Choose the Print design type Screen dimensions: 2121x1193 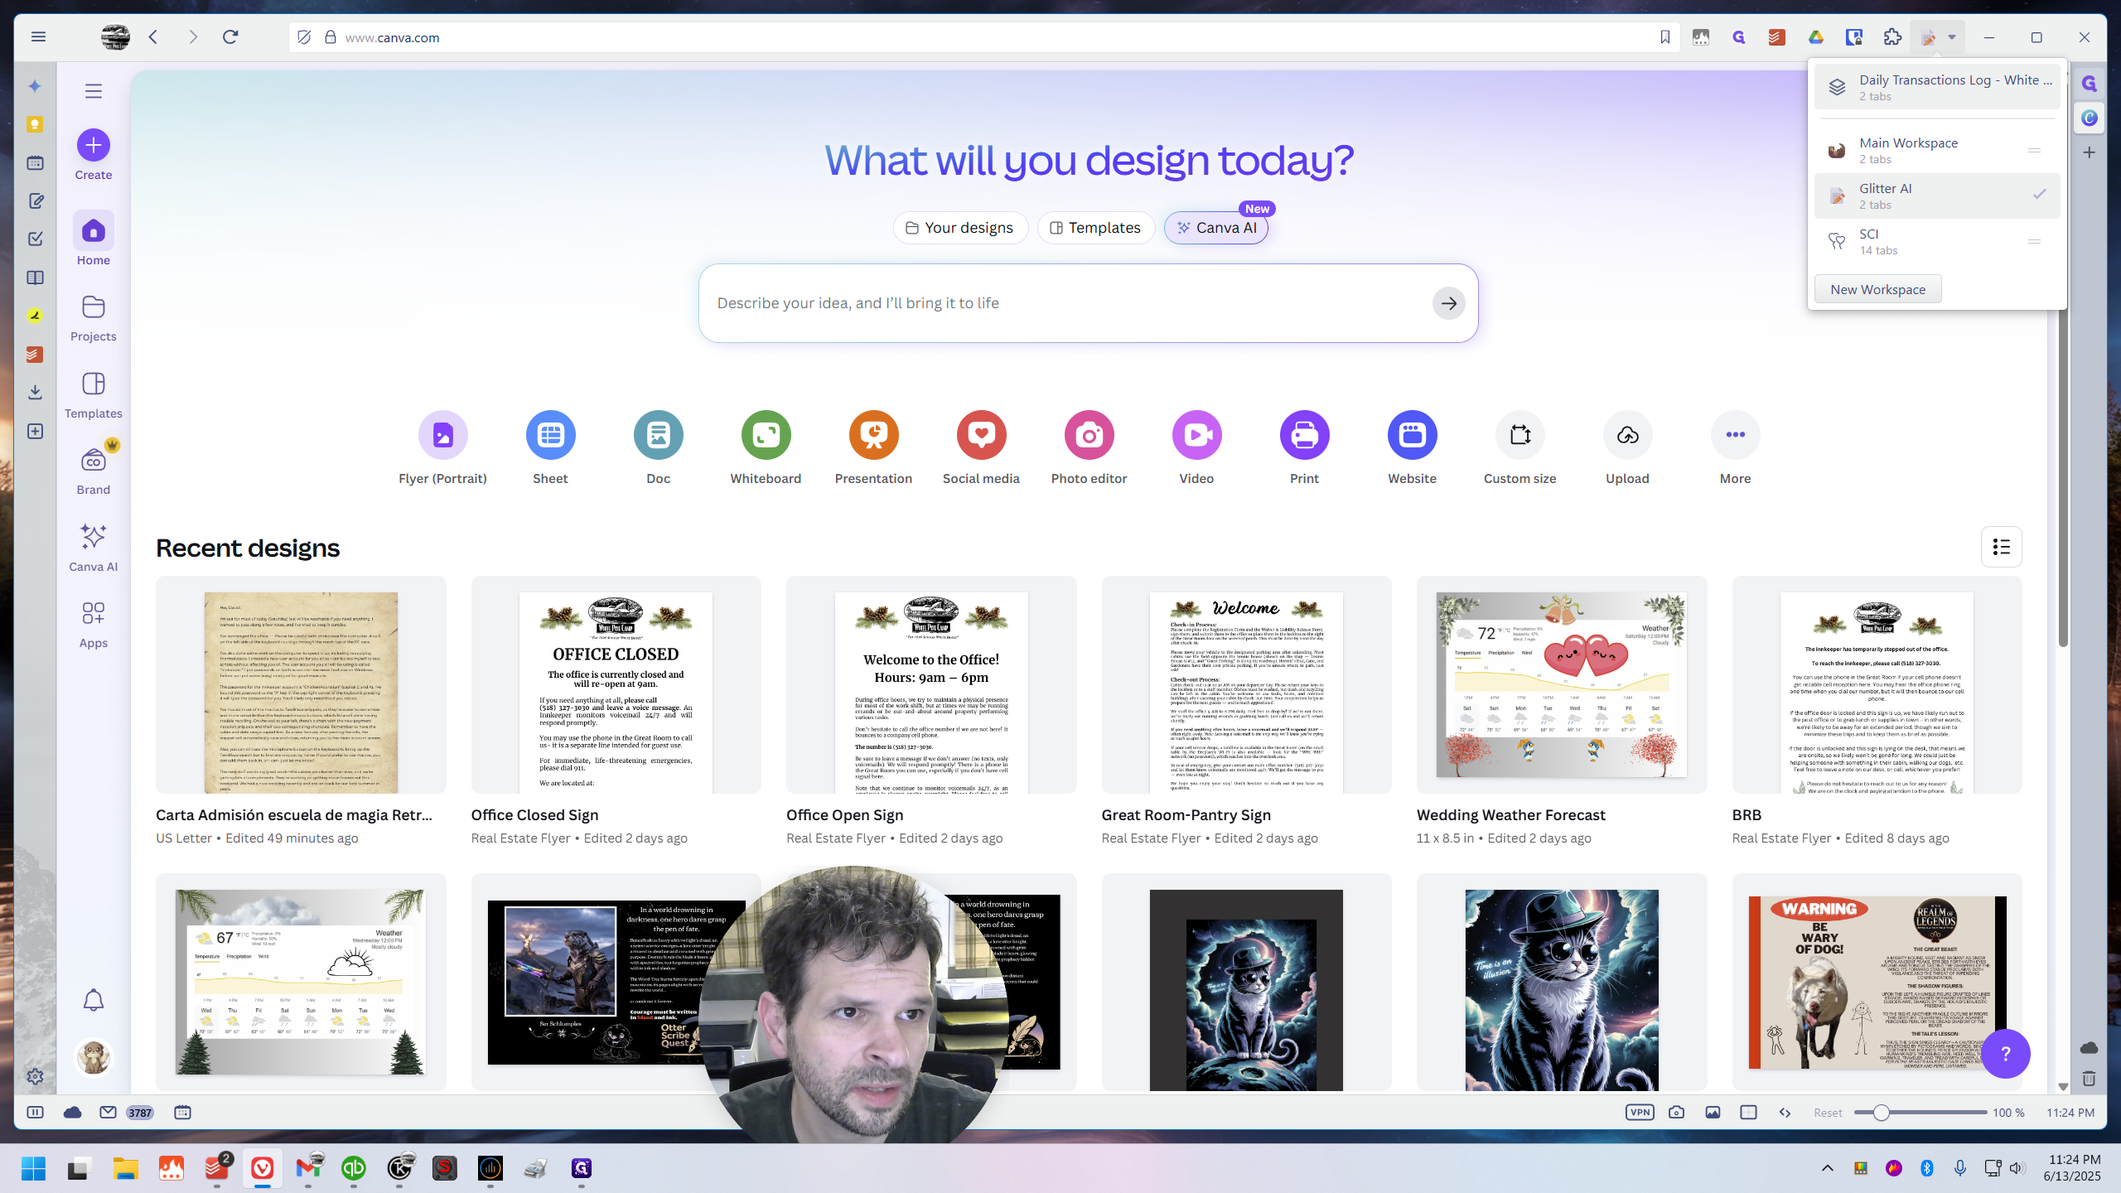pos(1304,447)
